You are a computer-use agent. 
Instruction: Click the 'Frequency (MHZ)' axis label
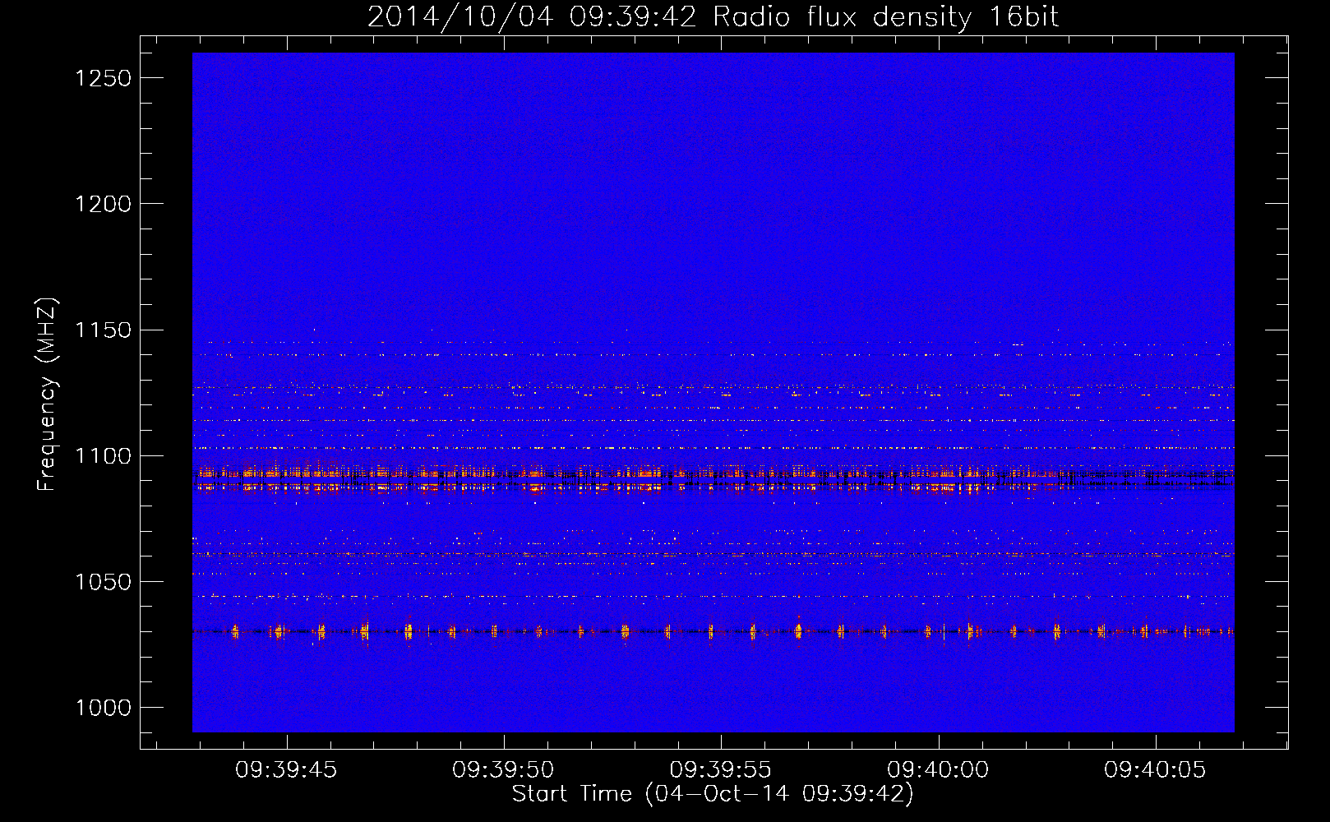coord(48,395)
